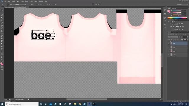Screen dimensions: 189x106
Task: Open the Layer menu
Action: tap(18, 1)
